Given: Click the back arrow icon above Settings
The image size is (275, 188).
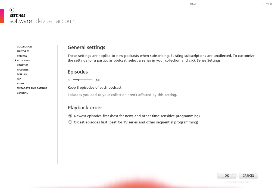Looking at the screenshot, I should tap(12, 10).
